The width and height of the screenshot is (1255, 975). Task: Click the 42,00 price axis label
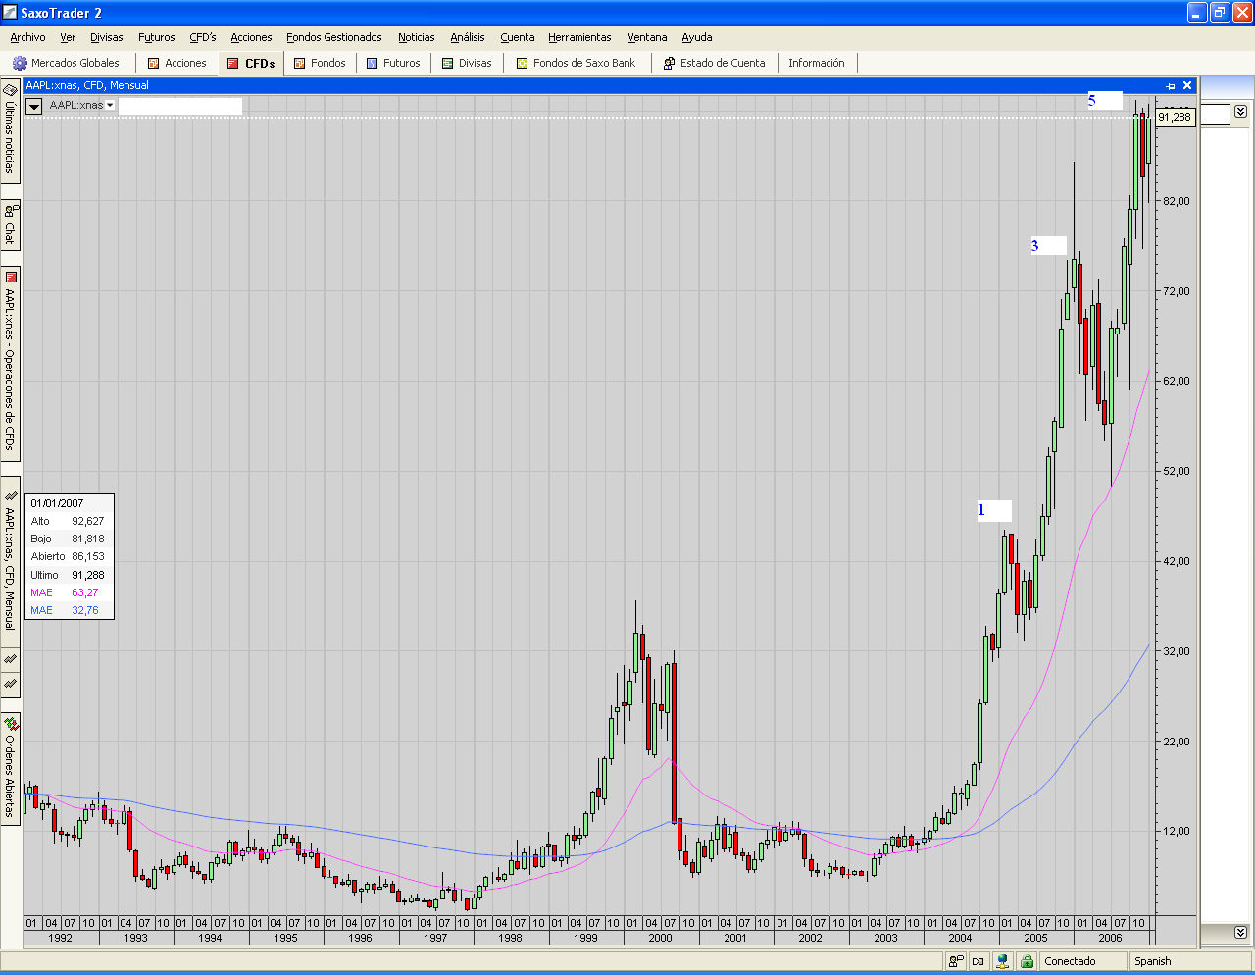coord(1177,561)
